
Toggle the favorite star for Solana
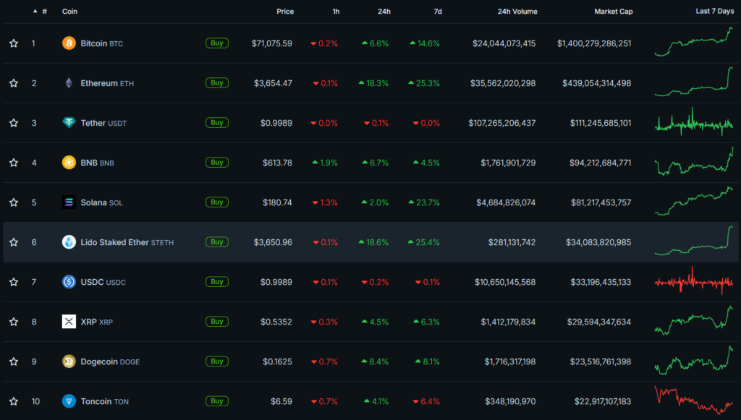[13, 202]
